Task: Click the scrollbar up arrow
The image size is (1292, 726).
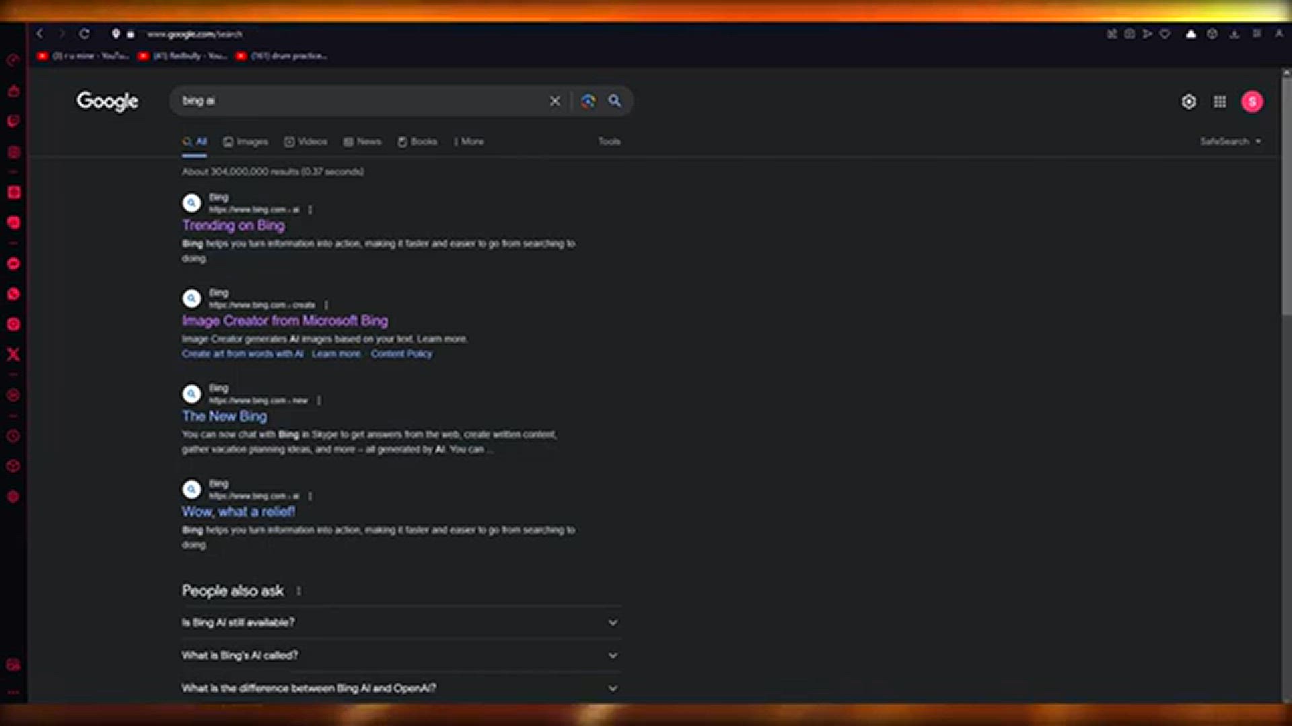Action: point(1287,72)
